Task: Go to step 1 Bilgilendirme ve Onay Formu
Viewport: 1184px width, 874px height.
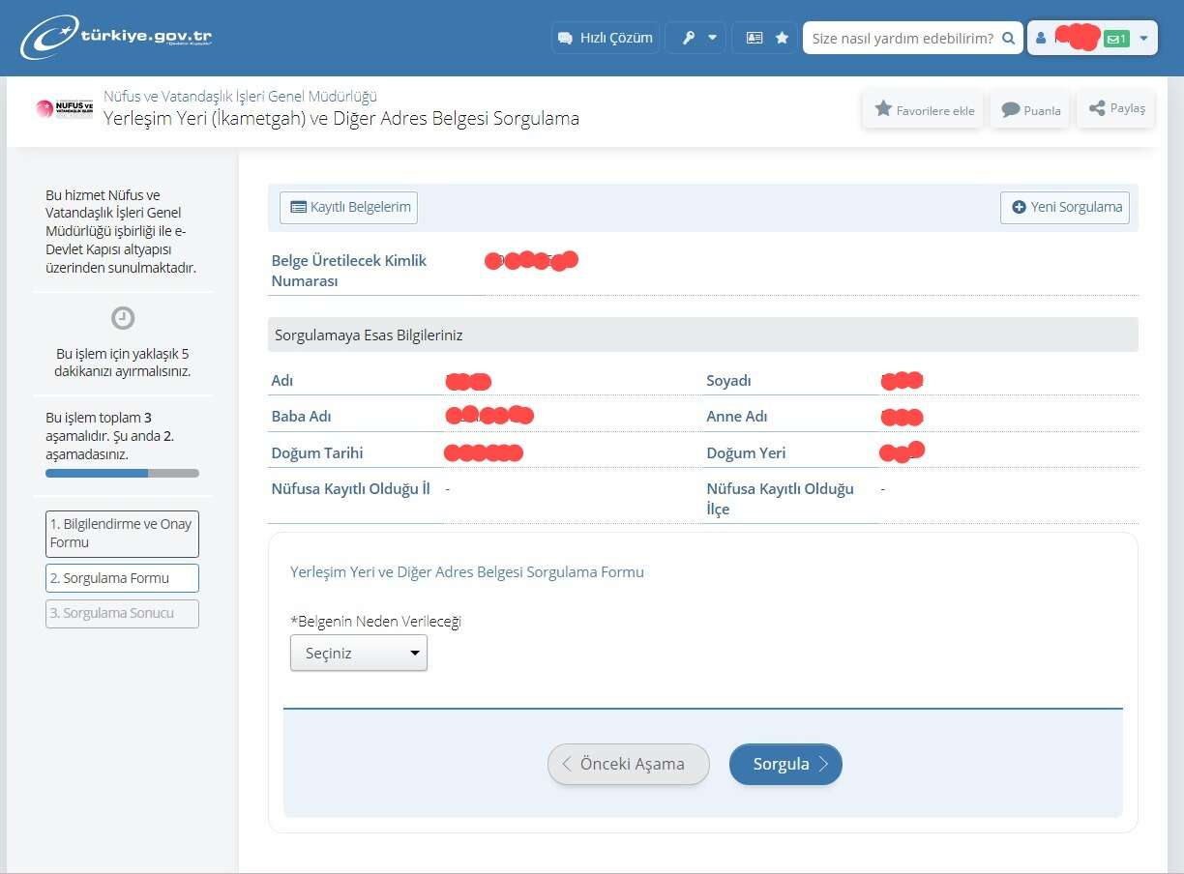Action: [x=122, y=533]
